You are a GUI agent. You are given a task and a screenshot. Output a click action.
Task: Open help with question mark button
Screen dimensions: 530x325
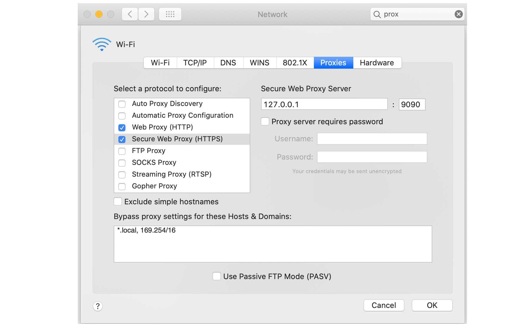click(98, 306)
